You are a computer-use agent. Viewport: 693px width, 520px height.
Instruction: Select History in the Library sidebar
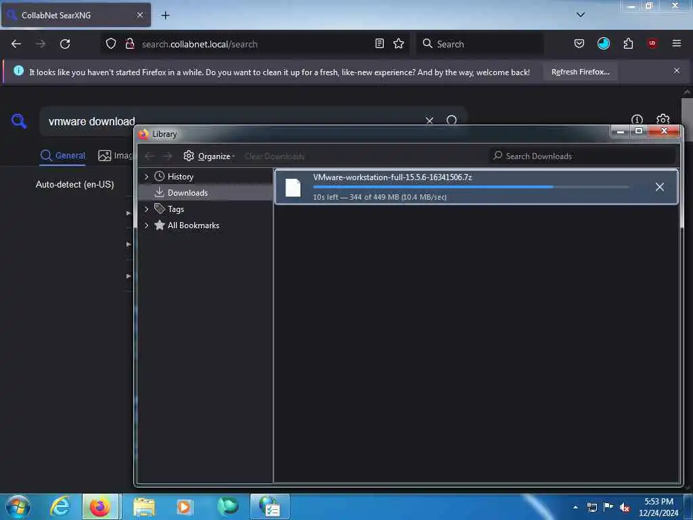point(180,177)
